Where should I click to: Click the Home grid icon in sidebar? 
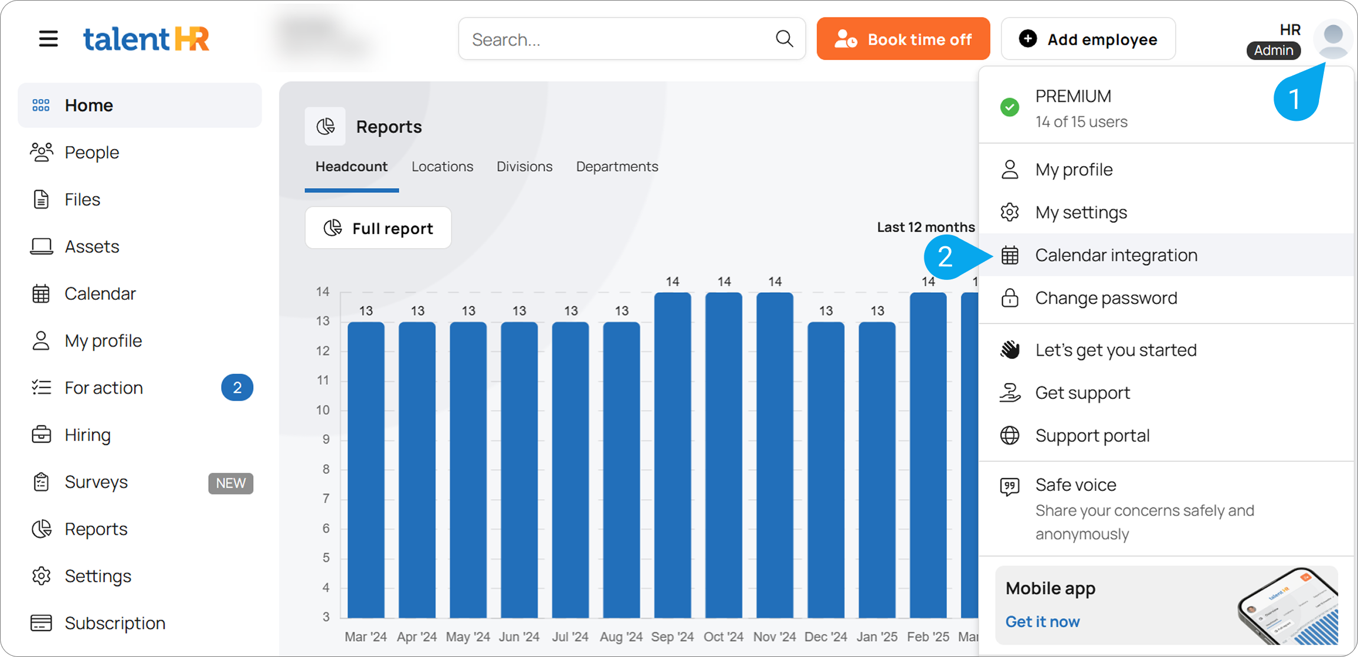click(x=41, y=105)
